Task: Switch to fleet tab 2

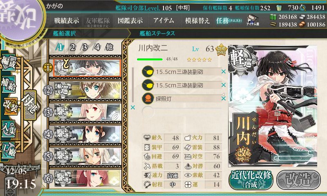Action: pos(72,47)
